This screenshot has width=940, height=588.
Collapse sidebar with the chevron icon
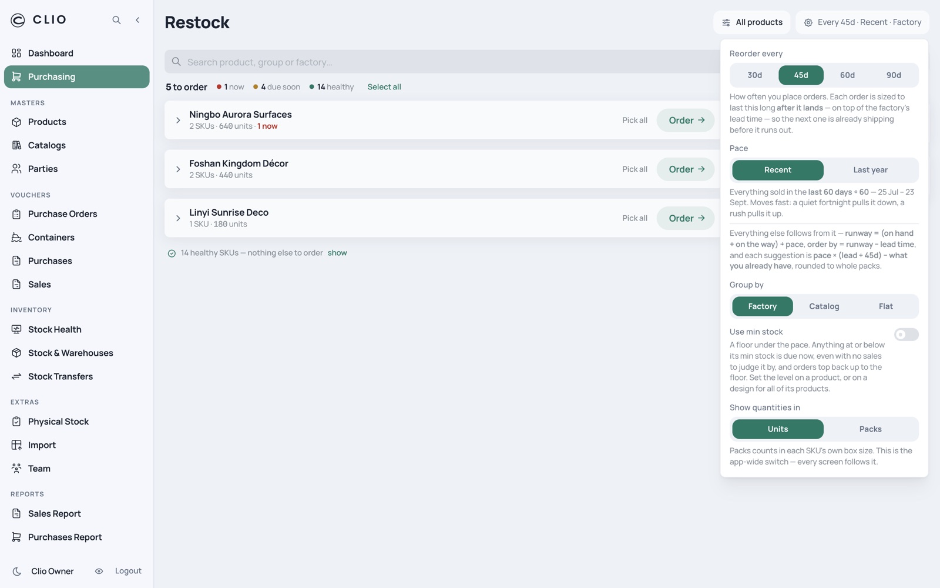pos(137,20)
